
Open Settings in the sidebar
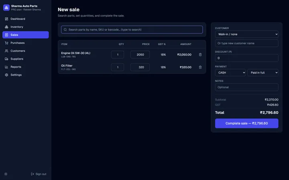coord(26,75)
